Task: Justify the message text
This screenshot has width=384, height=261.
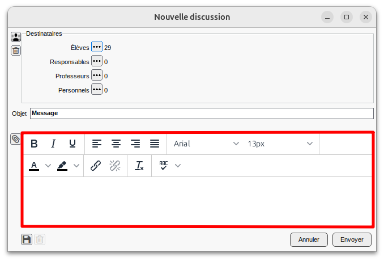Action: [155, 144]
